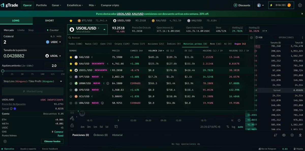Enable auto scale on the chart
The image size is (305, 151).
point(240,127)
